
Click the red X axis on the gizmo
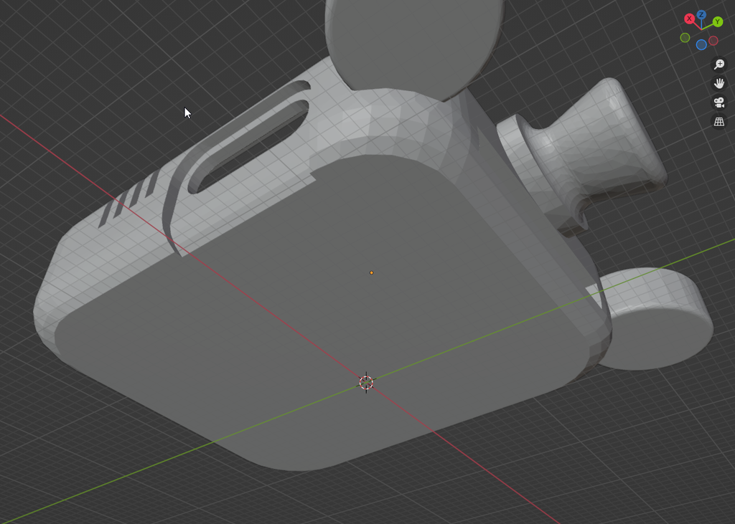(x=689, y=19)
